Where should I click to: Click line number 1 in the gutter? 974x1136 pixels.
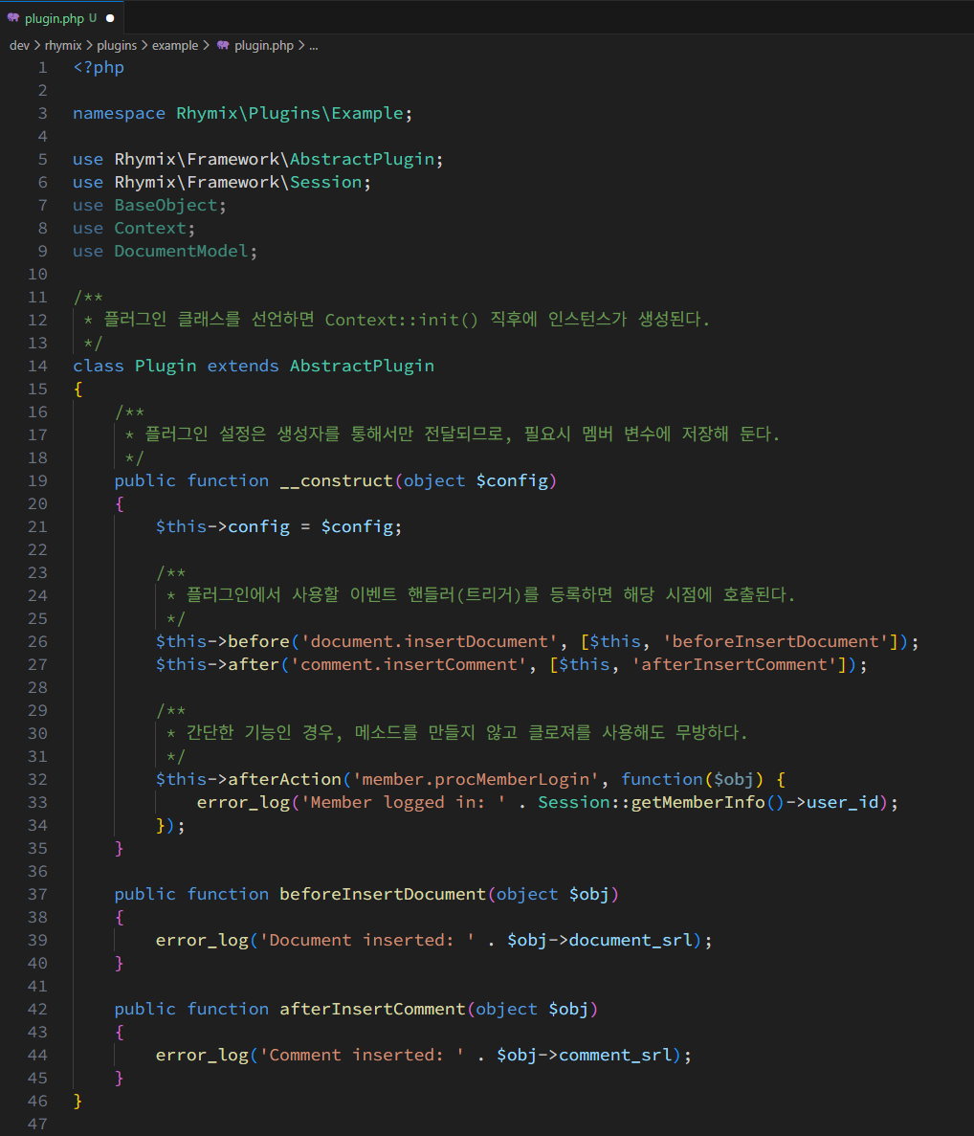pos(42,67)
